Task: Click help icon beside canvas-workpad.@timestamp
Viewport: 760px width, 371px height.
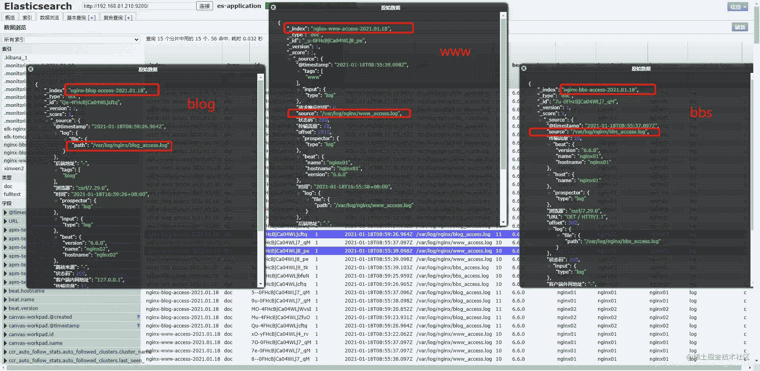Action: click(138, 325)
